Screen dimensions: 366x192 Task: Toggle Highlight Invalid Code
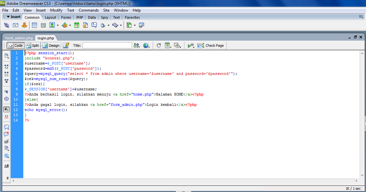click(x=6, y=116)
